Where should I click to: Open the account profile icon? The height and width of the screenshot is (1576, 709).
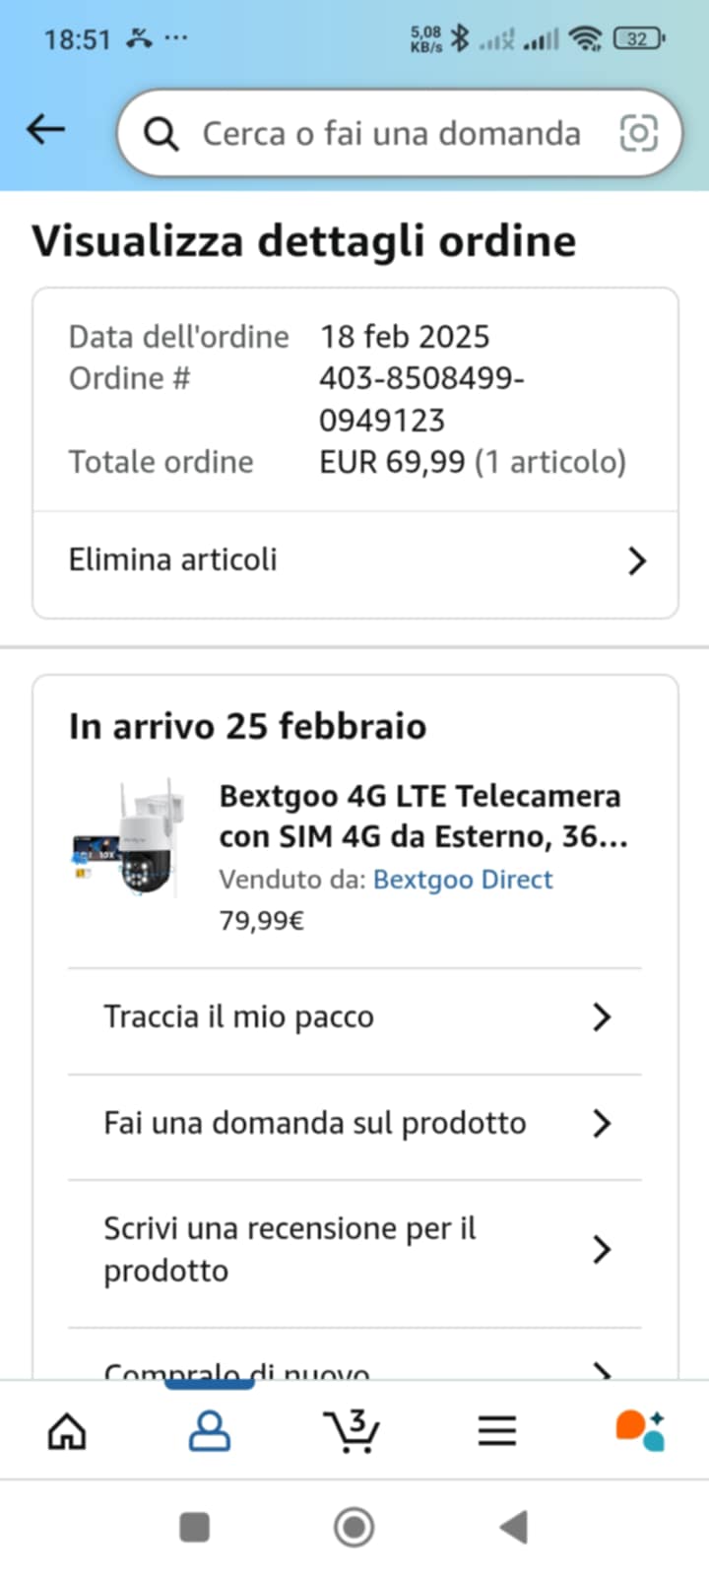point(209,1431)
